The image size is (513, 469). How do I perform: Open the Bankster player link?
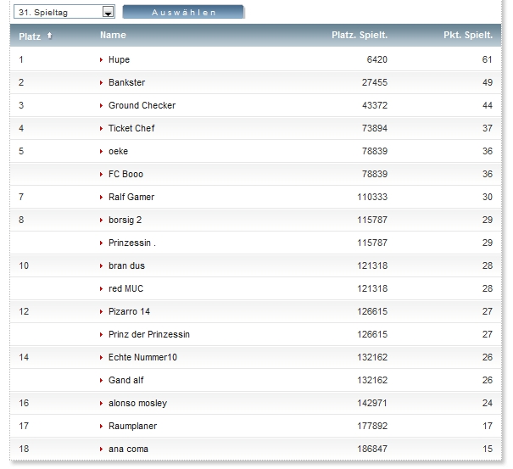click(126, 83)
